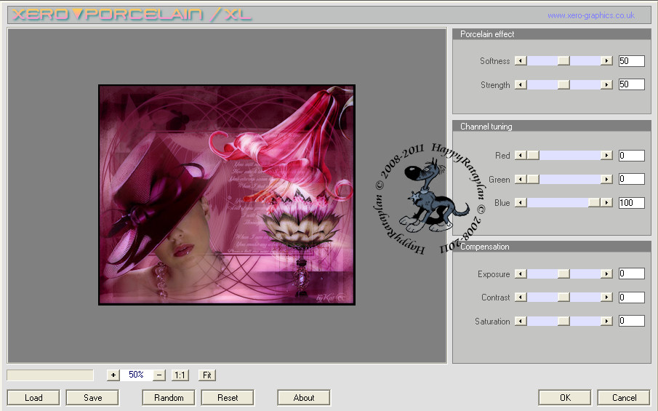Viewport: 658px width, 411px height.
Task: Click the Green channel right arrow
Action: pos(606,179)
